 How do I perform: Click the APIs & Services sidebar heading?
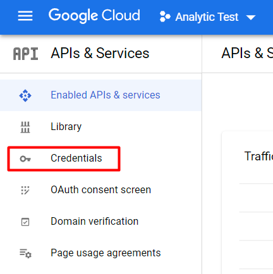(x=100, y=53)
